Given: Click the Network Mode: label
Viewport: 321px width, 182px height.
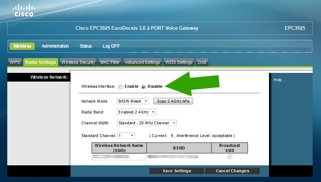Looking at the screenshot, I should [95, 101].
